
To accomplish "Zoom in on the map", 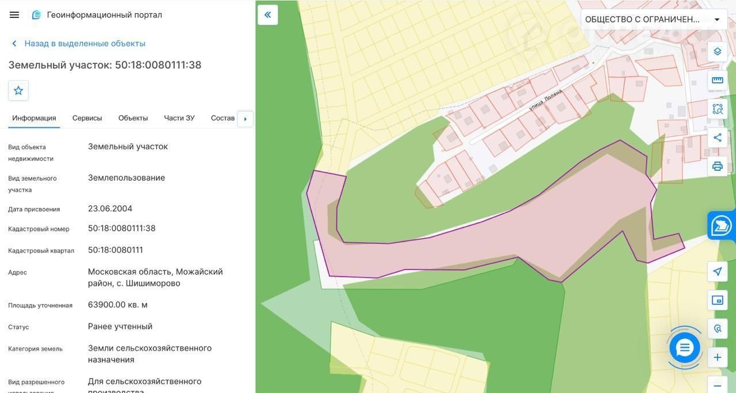I will click(717, 357).
